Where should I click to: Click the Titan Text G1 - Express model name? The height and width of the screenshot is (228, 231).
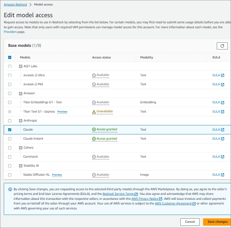tap(39, 111)
